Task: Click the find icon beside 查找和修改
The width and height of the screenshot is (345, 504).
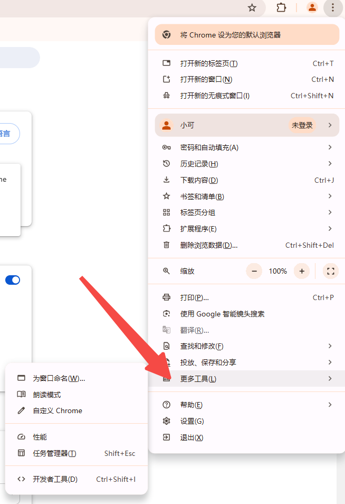Action: tap(166, 346)
